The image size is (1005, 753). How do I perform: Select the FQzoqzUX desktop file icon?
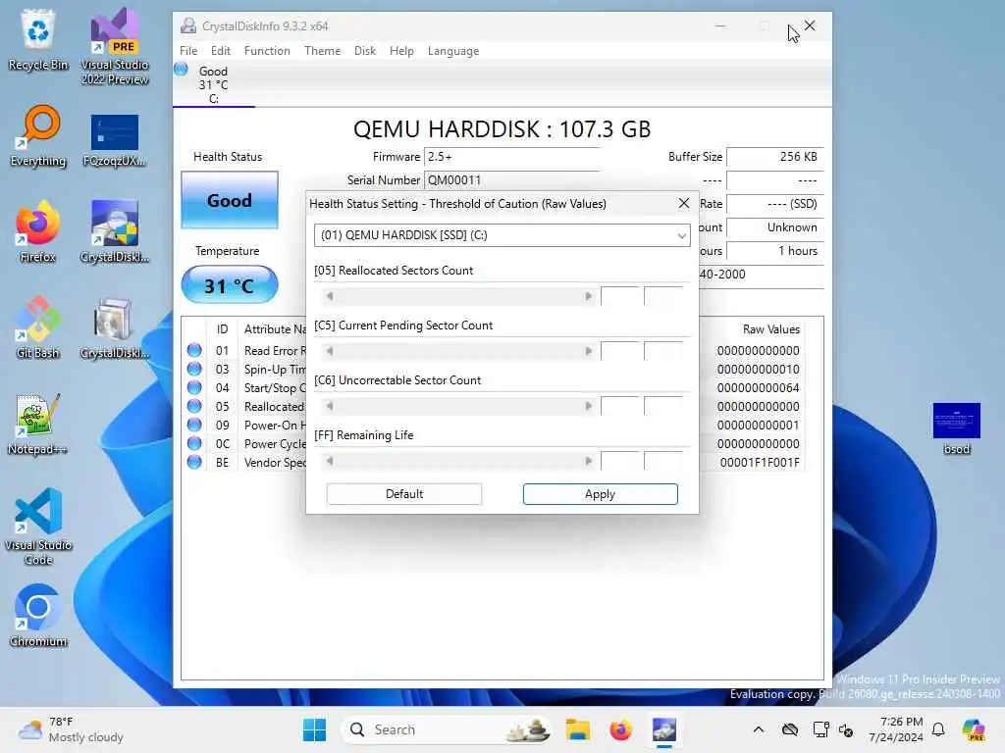click(x=115, y=141)
